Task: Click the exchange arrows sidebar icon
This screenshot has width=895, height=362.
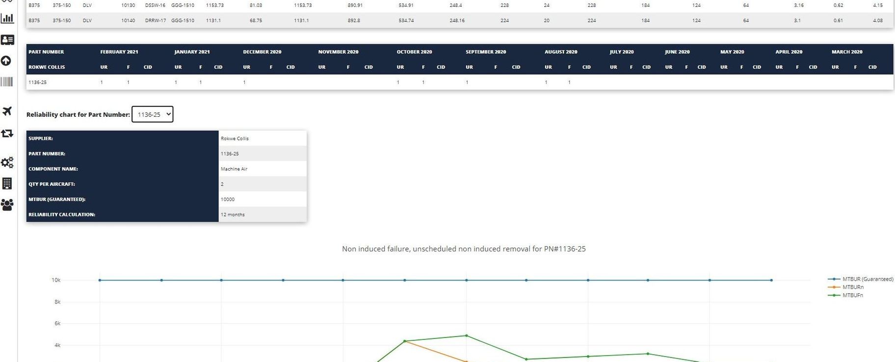Action: pyautogui.click(x=7, y=133)
